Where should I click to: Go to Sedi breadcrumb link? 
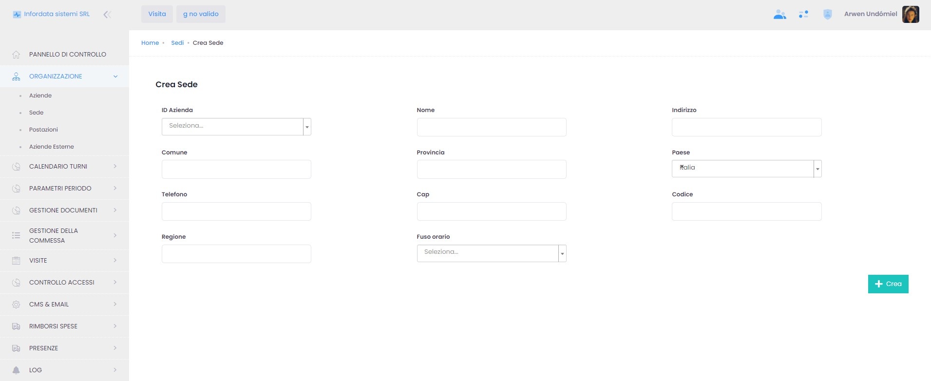tap(177, 43)
